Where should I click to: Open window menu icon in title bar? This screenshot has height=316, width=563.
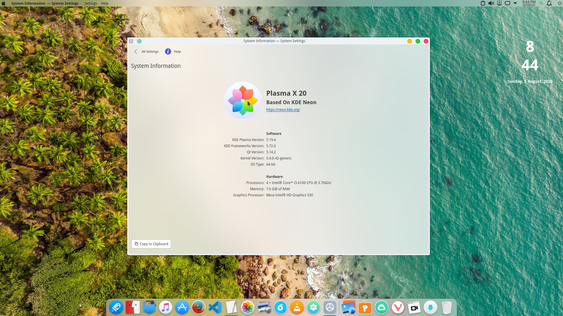tap(131, 41)
